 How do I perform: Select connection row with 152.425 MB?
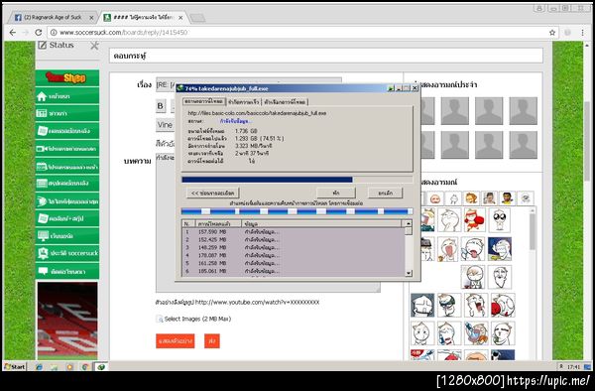pos(294,239)
